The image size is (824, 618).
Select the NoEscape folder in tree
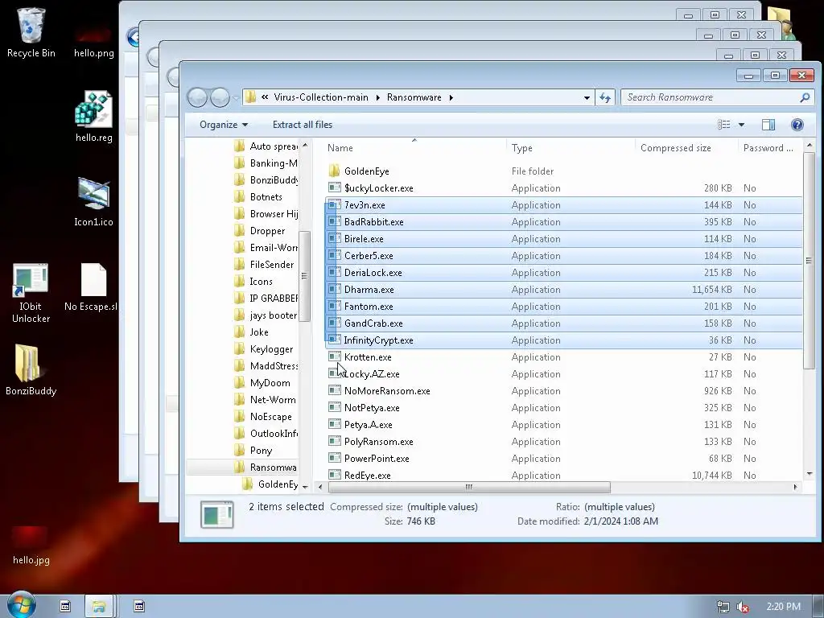270,417
